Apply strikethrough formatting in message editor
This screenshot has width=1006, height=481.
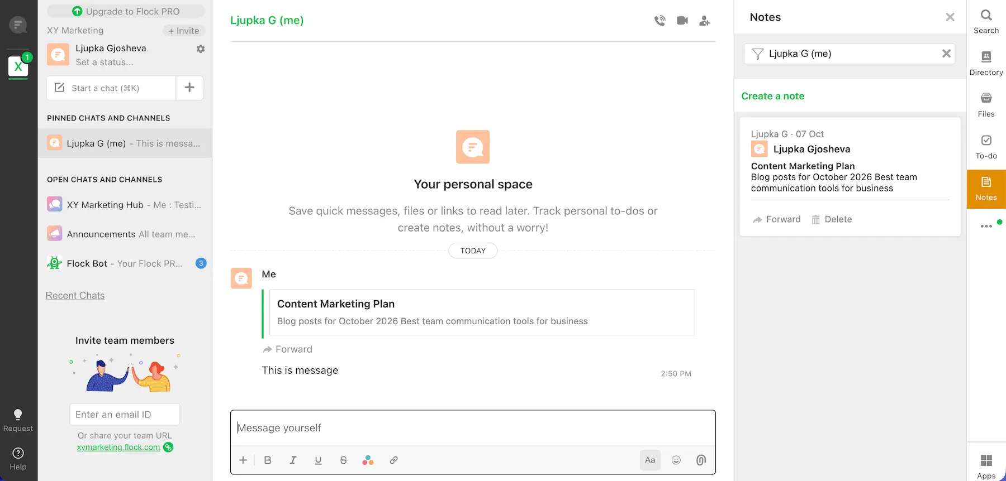click(343, 460)
